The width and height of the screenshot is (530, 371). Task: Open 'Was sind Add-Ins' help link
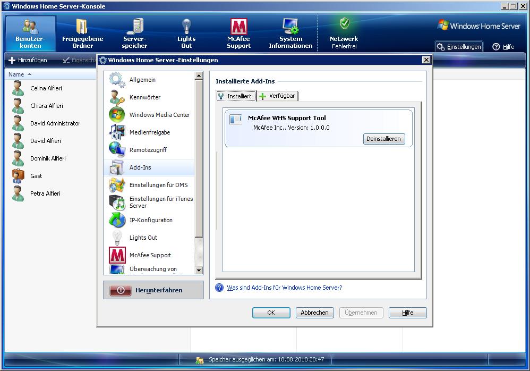pyautogui.click(x=284, y=288)
